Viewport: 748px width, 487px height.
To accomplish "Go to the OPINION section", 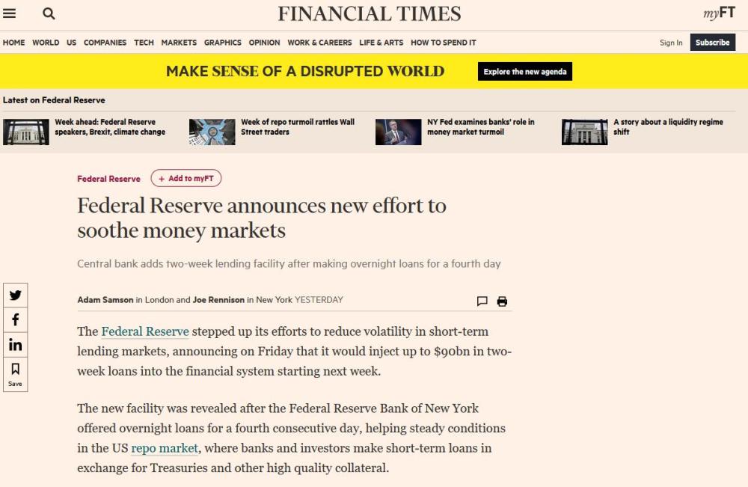I will click(264, 43).
